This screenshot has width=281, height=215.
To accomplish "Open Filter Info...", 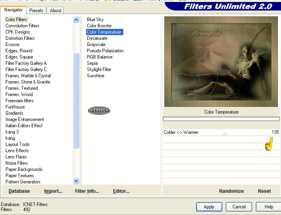I will point(87,191).
